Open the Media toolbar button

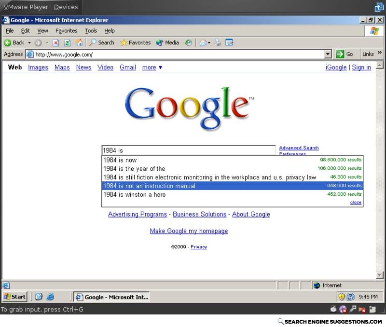coord(167,42)
